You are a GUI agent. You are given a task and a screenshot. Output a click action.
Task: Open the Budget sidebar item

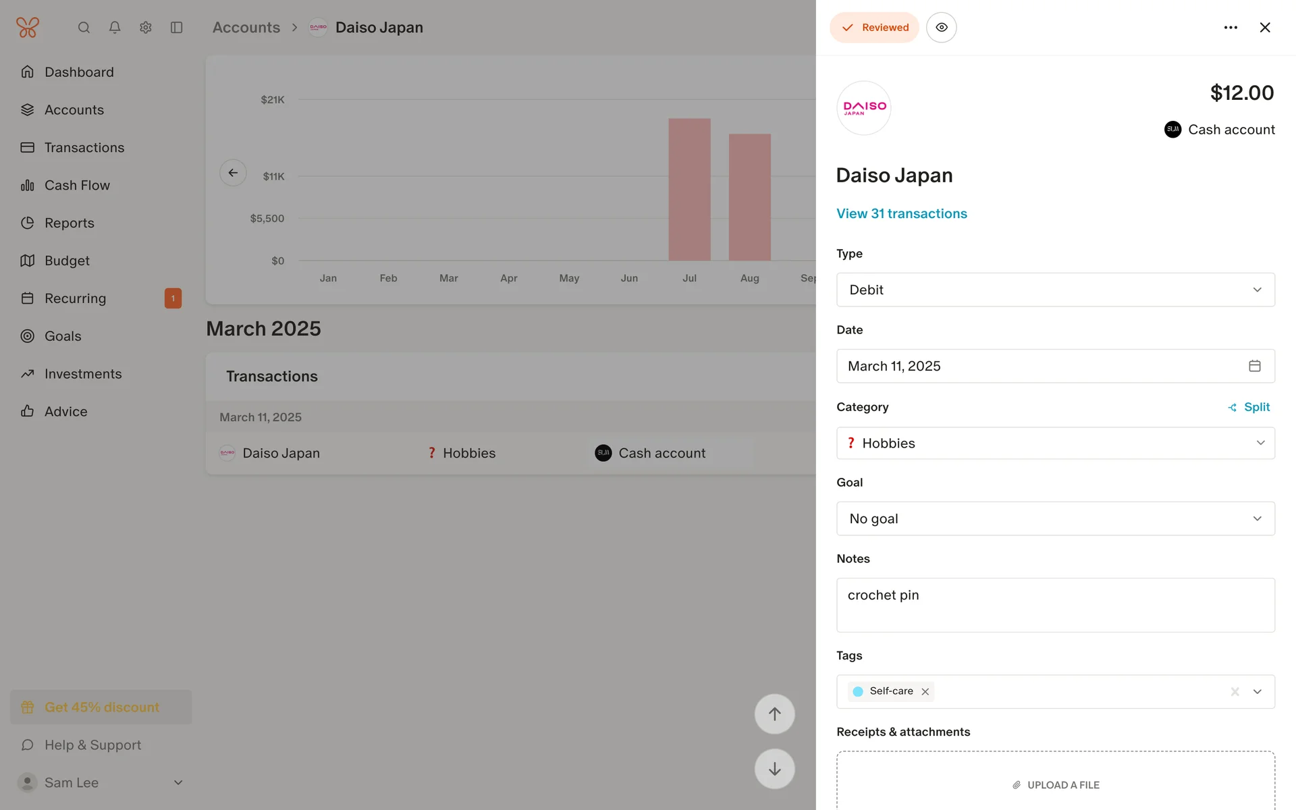(x=67, y=261)
